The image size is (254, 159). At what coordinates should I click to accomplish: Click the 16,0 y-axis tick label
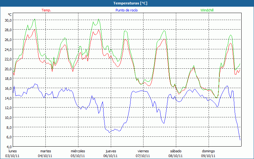(x=8, y=88)
